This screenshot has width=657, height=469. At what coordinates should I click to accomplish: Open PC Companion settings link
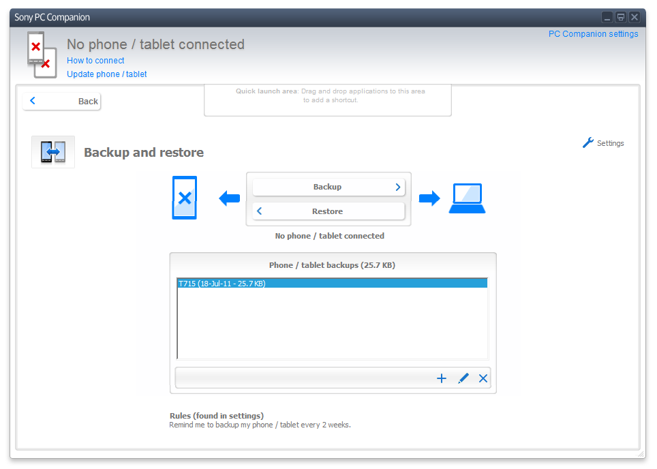594,34
